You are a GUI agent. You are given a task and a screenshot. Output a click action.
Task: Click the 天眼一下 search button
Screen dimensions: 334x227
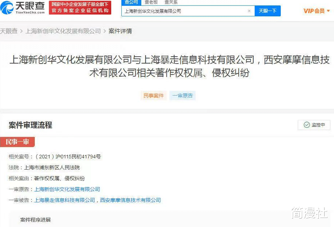268,11
